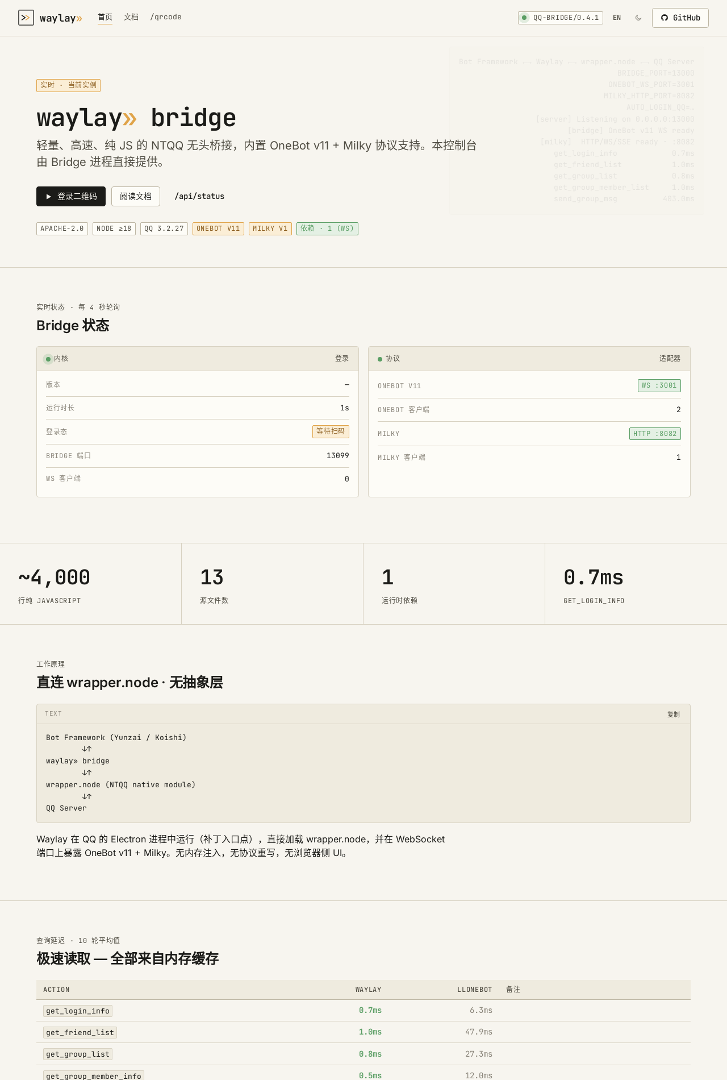Click the WS :3001 port badge

[659, 385]
